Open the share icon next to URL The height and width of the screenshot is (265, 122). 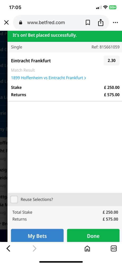tap(101, 23)
